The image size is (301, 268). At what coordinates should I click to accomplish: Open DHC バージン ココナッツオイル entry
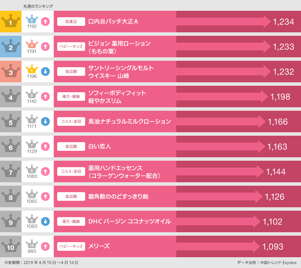(x=129, y=221)
